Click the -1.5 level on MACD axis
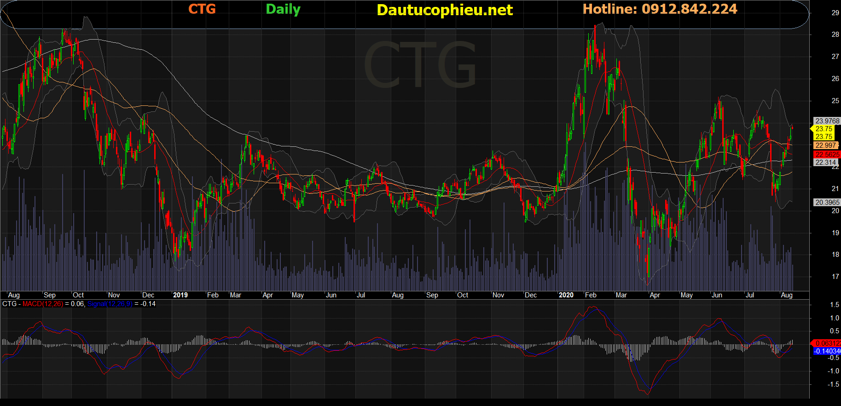 pos(834,384)
